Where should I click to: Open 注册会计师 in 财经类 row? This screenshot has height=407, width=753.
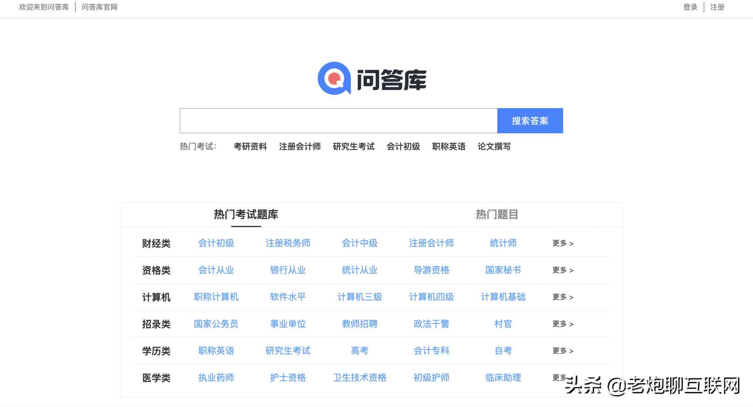pos(431,243)
